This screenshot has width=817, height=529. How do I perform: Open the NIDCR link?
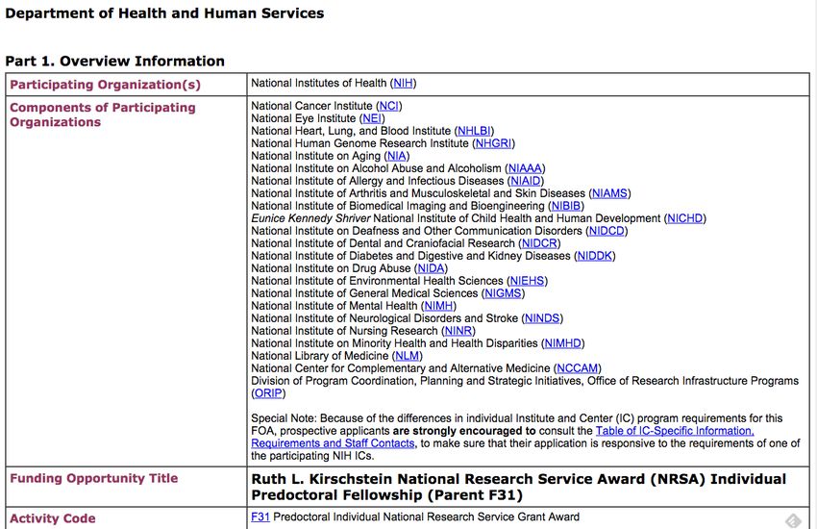539,243
